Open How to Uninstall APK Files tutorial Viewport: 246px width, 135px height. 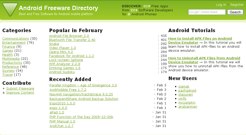204,60
